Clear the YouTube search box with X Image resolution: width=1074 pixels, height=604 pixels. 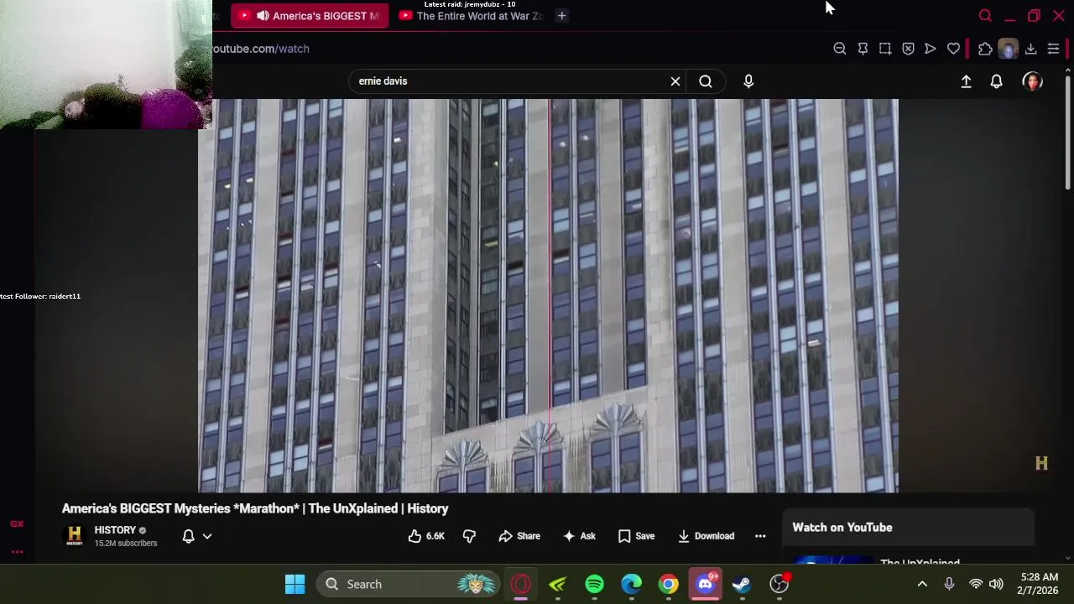[x=675, y=81]
